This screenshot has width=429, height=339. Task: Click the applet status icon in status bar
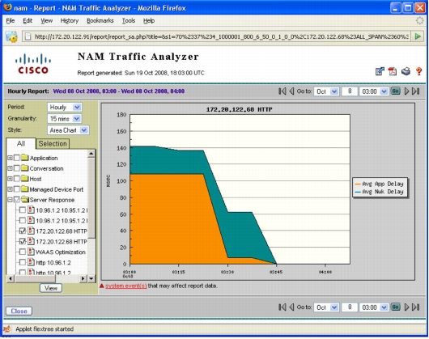coord(7,328)
